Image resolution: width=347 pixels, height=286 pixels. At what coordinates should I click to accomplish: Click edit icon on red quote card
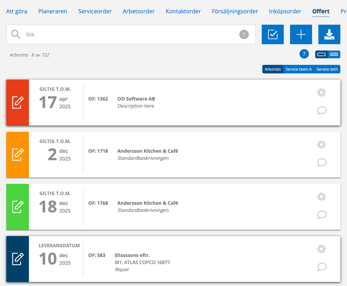point(18,103)
